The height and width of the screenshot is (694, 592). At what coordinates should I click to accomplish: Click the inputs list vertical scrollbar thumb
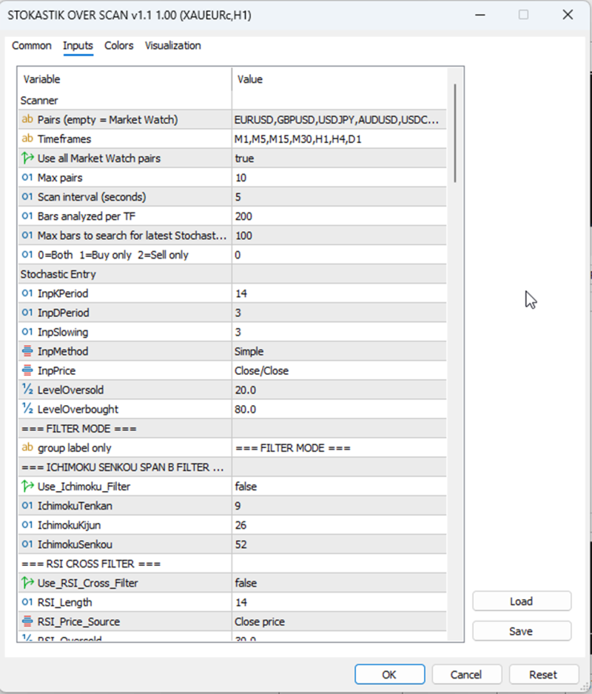coord(455,133)
